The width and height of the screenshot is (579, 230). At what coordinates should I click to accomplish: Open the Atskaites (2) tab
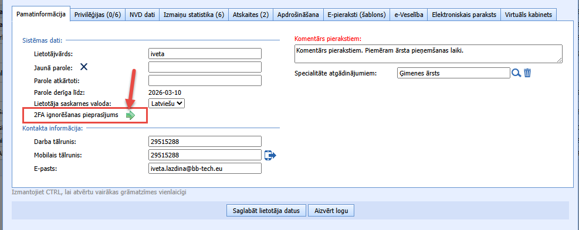tap(250, 15)
